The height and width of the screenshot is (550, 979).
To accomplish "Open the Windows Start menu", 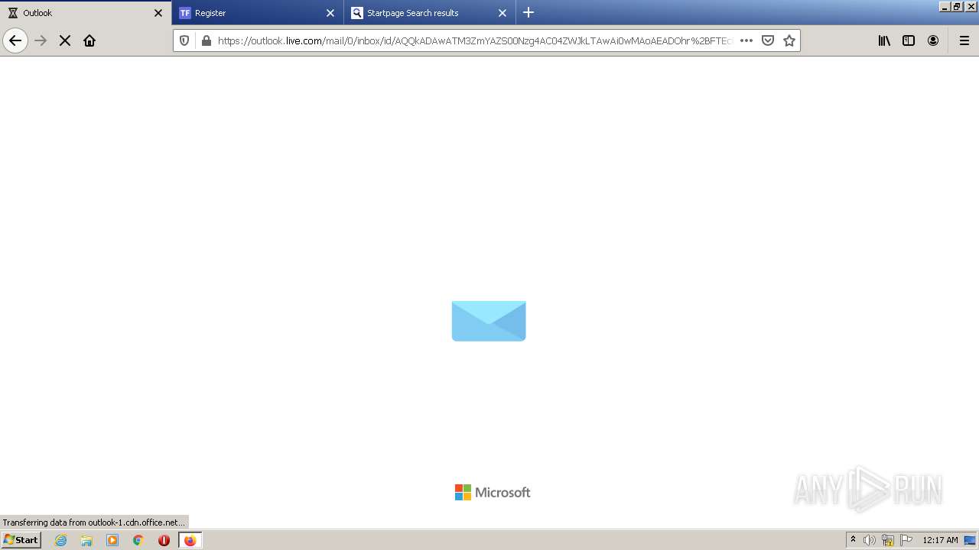I will [x=21, y=540].
